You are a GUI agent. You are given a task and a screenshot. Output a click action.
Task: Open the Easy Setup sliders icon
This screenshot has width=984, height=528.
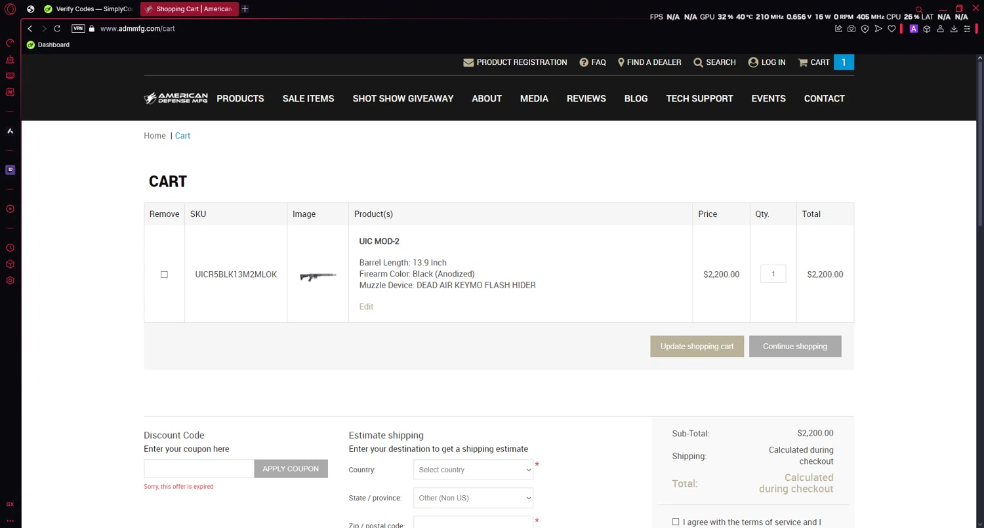click(x=968, y=29)
